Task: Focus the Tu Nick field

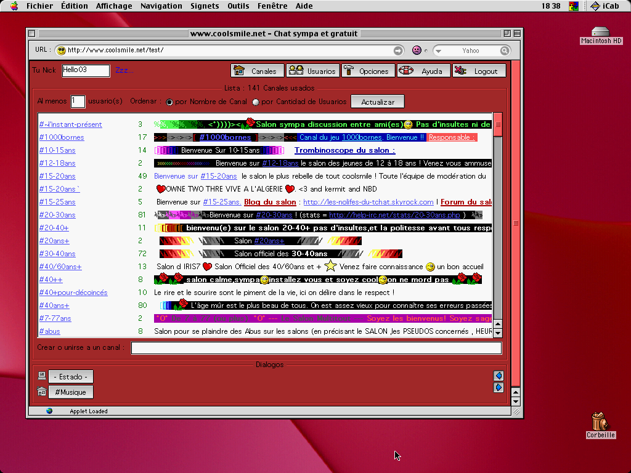Action: [x=86, y=70]
